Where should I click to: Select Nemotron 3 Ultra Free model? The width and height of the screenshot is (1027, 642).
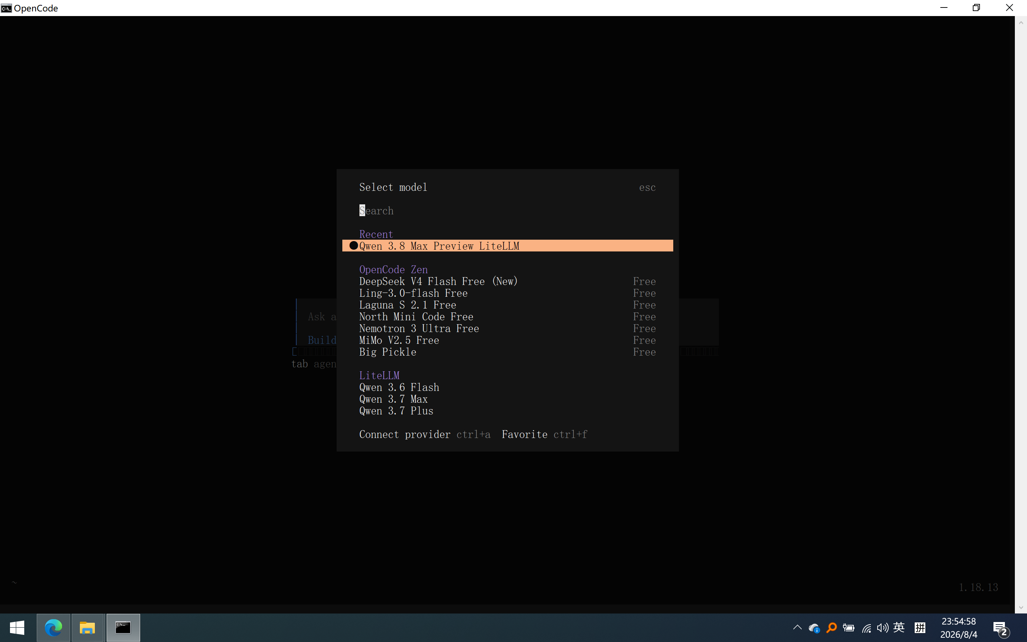pos(507,328)
